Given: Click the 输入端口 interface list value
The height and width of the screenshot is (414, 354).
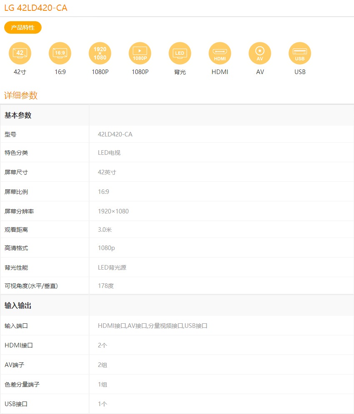Looking at the screenshot, I should [x=152, y=326].
